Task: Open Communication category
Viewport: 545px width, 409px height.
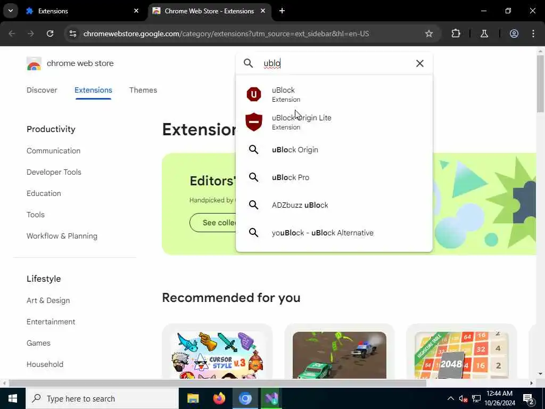Action: (x=54, y=151)
